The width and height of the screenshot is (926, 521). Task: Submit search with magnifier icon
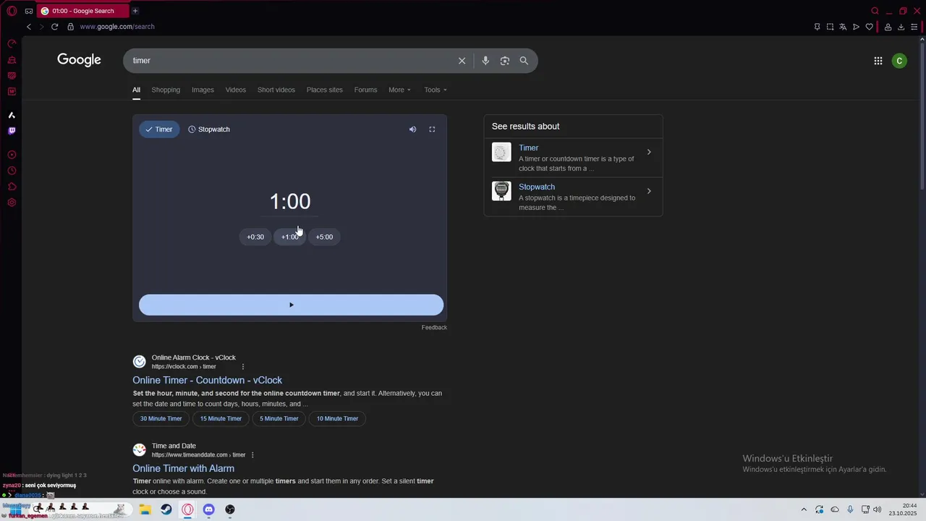(x=524, y=61)
